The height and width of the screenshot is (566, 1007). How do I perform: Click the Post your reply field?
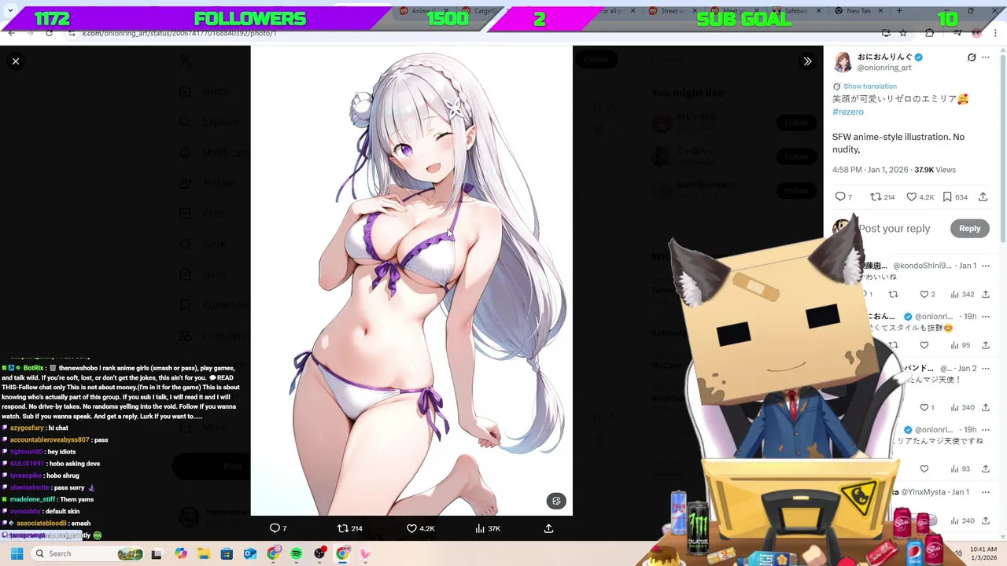(x=894, y=229)
